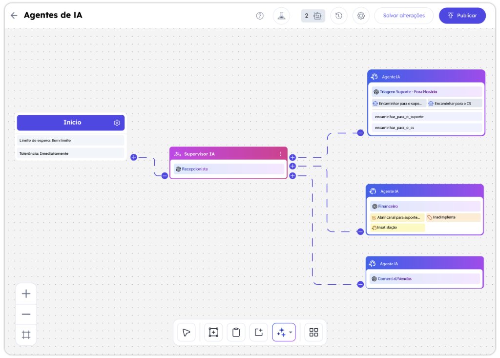The image size is (500, 358).
Task: Click the add frame tool in the bottom toolbar
Action: [x=213, y=332]
